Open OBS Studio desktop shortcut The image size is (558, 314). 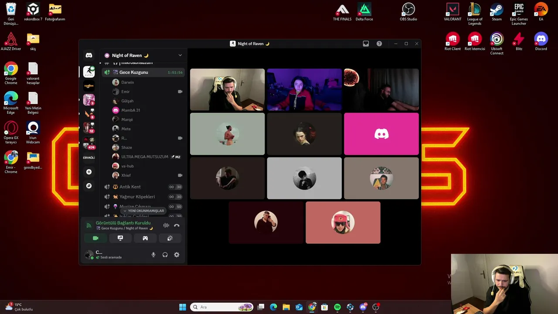click(x=408, y=12)
